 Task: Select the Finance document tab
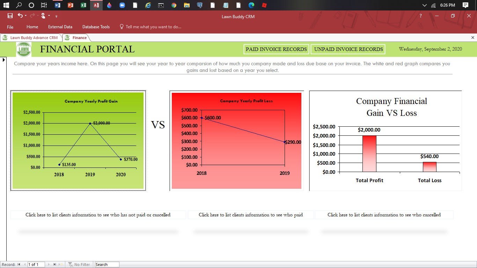(x=76, y=38)
